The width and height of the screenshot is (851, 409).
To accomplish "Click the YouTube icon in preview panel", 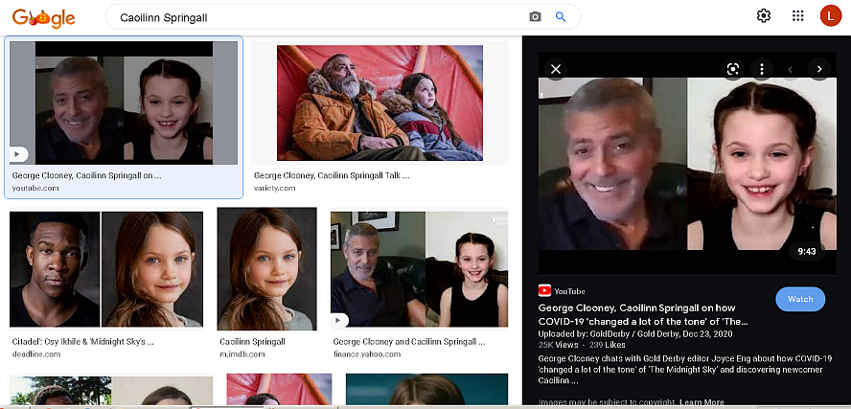I will (x=544, y=291).
